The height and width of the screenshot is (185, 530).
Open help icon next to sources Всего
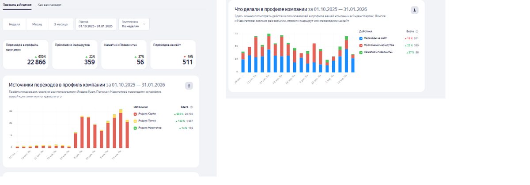point(191,107)
